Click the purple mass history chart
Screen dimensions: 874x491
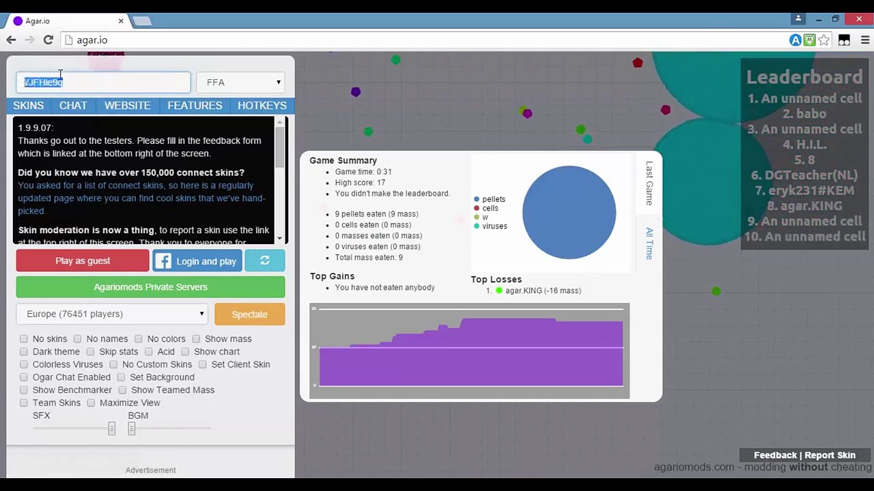pyautogui.click(x=470, y=351)
